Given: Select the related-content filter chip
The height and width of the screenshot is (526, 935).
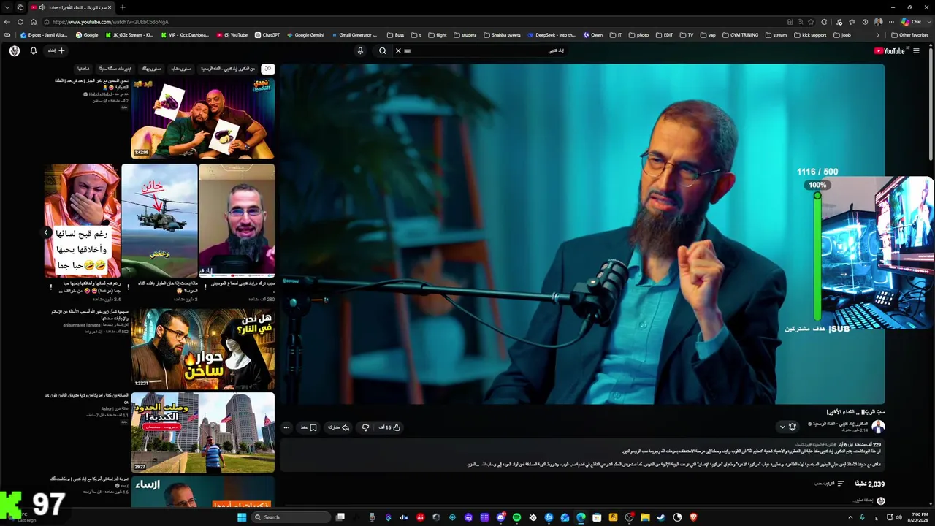Looking at the screenshot, I should tap(181, 69).
